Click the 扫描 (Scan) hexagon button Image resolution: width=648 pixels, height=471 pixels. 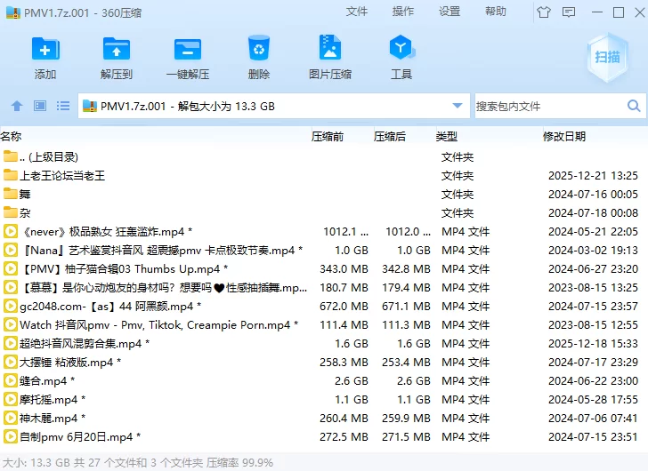(x=607, y=56)
